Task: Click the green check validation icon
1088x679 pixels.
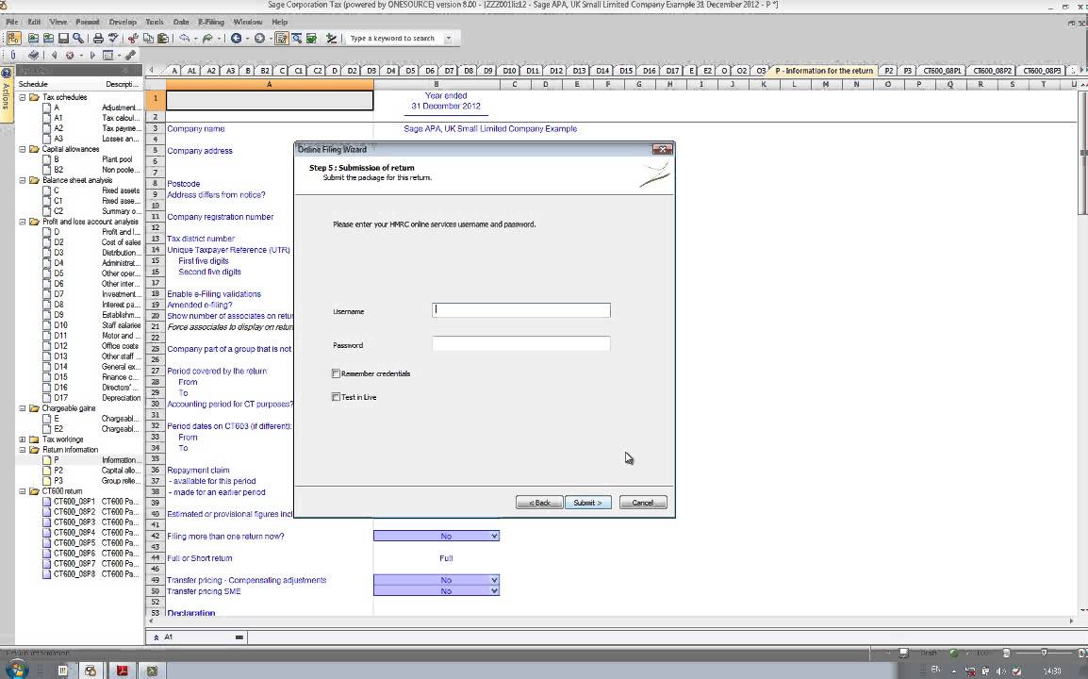Action: 311,38
